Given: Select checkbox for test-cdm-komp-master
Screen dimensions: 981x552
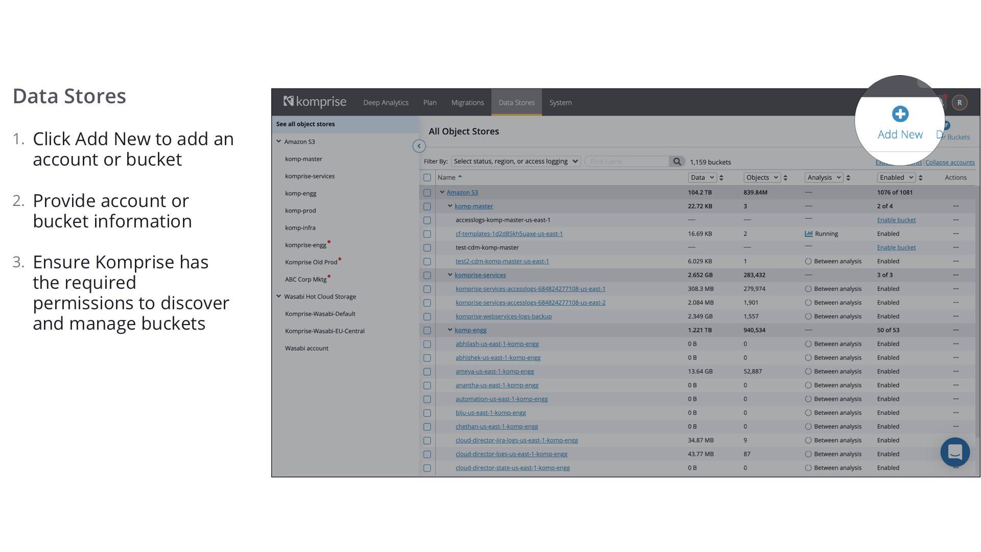Looking at the screenshot, I should click(x=427, y=248).
